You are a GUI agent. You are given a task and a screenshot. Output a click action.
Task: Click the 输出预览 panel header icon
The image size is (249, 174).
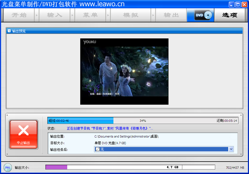[x=9, y=31]
